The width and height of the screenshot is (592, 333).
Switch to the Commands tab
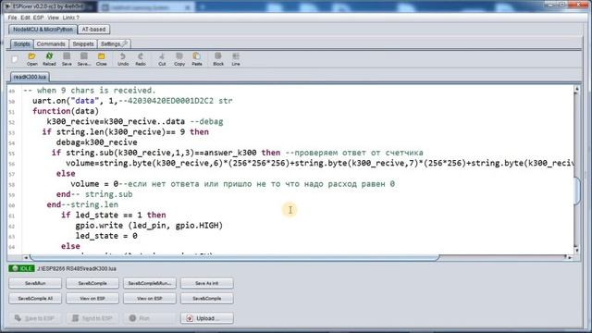pos(51,44)
